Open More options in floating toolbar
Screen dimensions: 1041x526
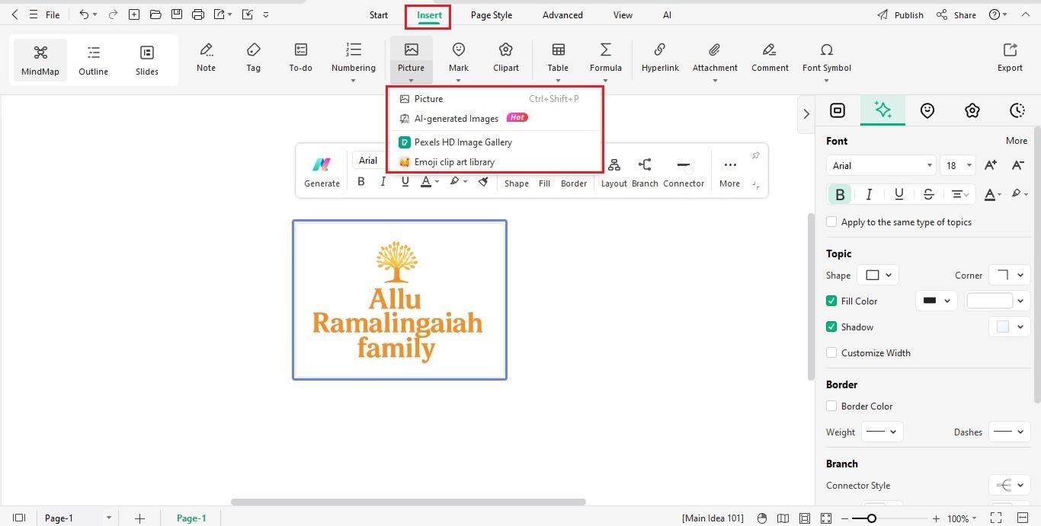(729, 172)
